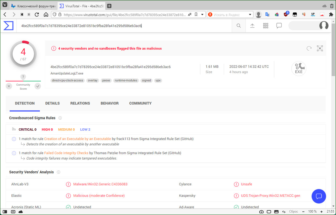Decrease page zoom with minus

coord(304,212)
